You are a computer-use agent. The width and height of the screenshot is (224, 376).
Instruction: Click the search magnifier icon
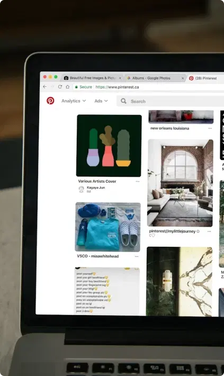[x=123, y=101]
